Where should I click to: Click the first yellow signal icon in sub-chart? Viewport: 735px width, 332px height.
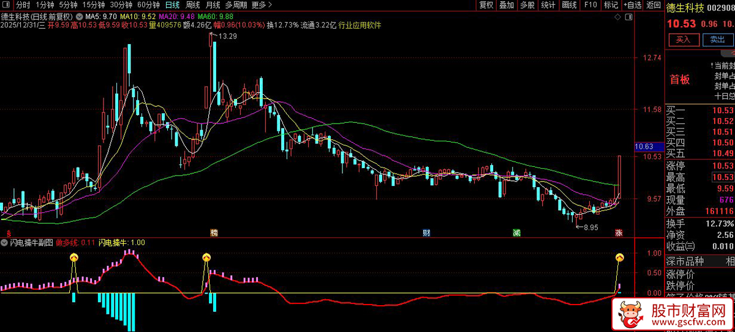(74, 258)
